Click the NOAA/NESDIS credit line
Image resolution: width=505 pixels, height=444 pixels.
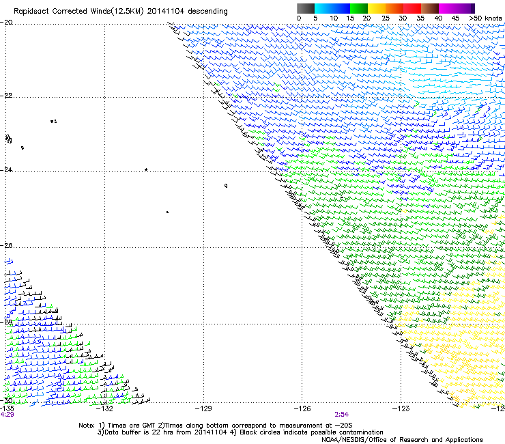coord(402,440)
